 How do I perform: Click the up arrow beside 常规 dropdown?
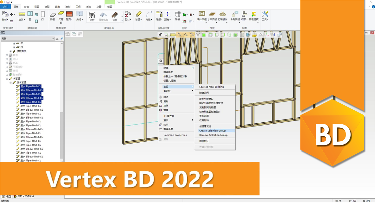coord(57,39)
